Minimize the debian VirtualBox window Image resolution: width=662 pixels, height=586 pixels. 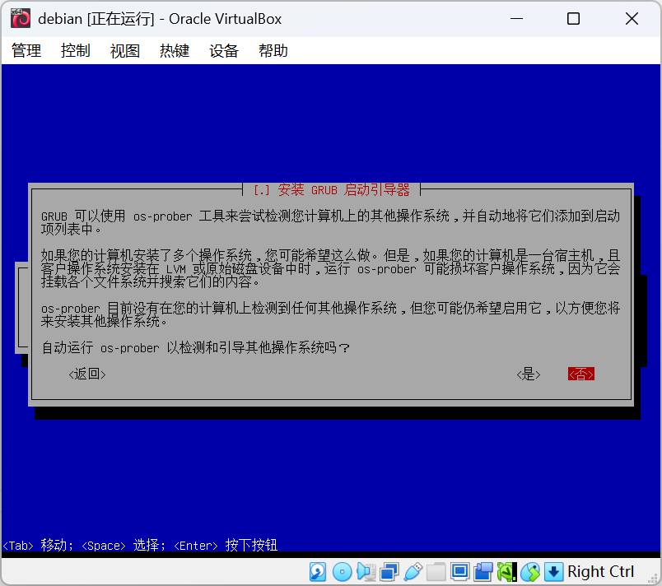516,19
